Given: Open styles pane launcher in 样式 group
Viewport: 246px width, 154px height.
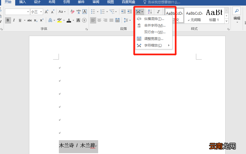Looking at the screenshot, I should pyautogui.click(x=228, y=29).
